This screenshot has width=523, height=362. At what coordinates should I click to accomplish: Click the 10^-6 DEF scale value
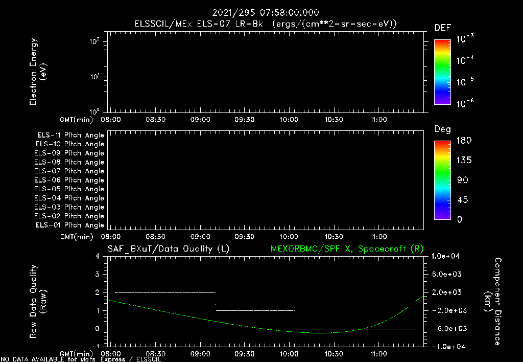point(465,103)
